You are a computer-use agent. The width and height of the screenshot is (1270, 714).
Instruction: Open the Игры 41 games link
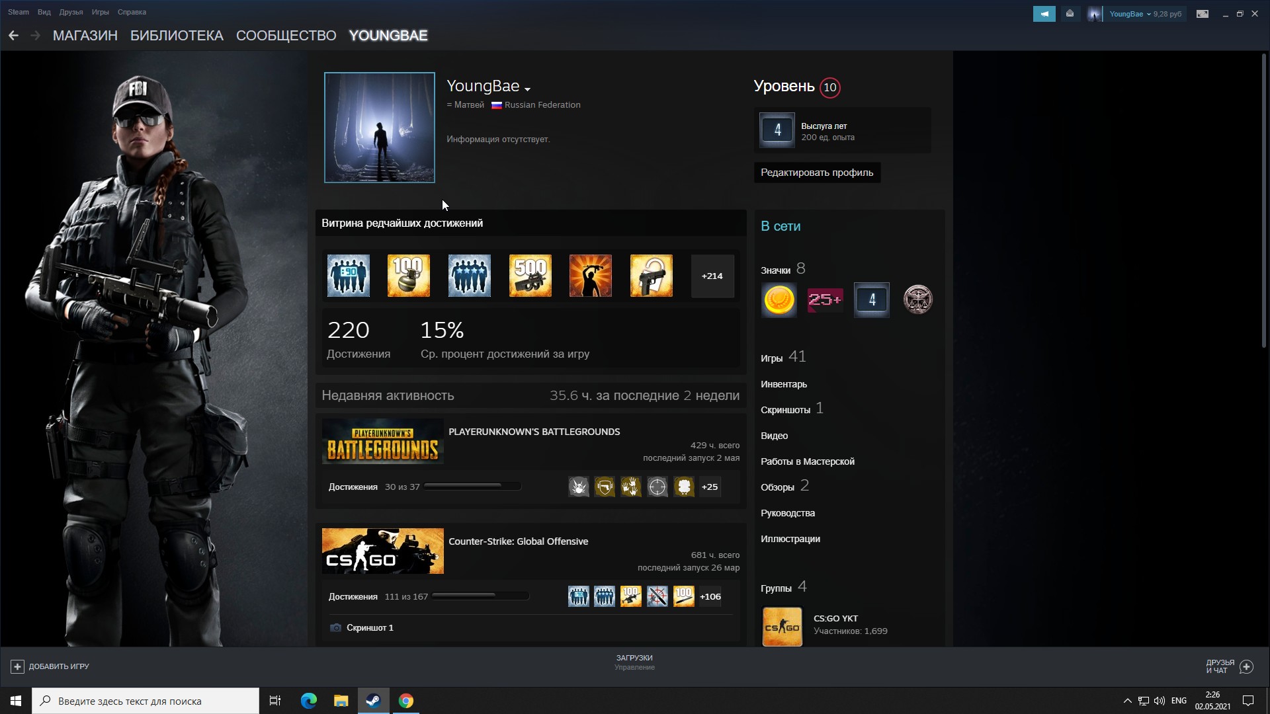tap(783, 357)
